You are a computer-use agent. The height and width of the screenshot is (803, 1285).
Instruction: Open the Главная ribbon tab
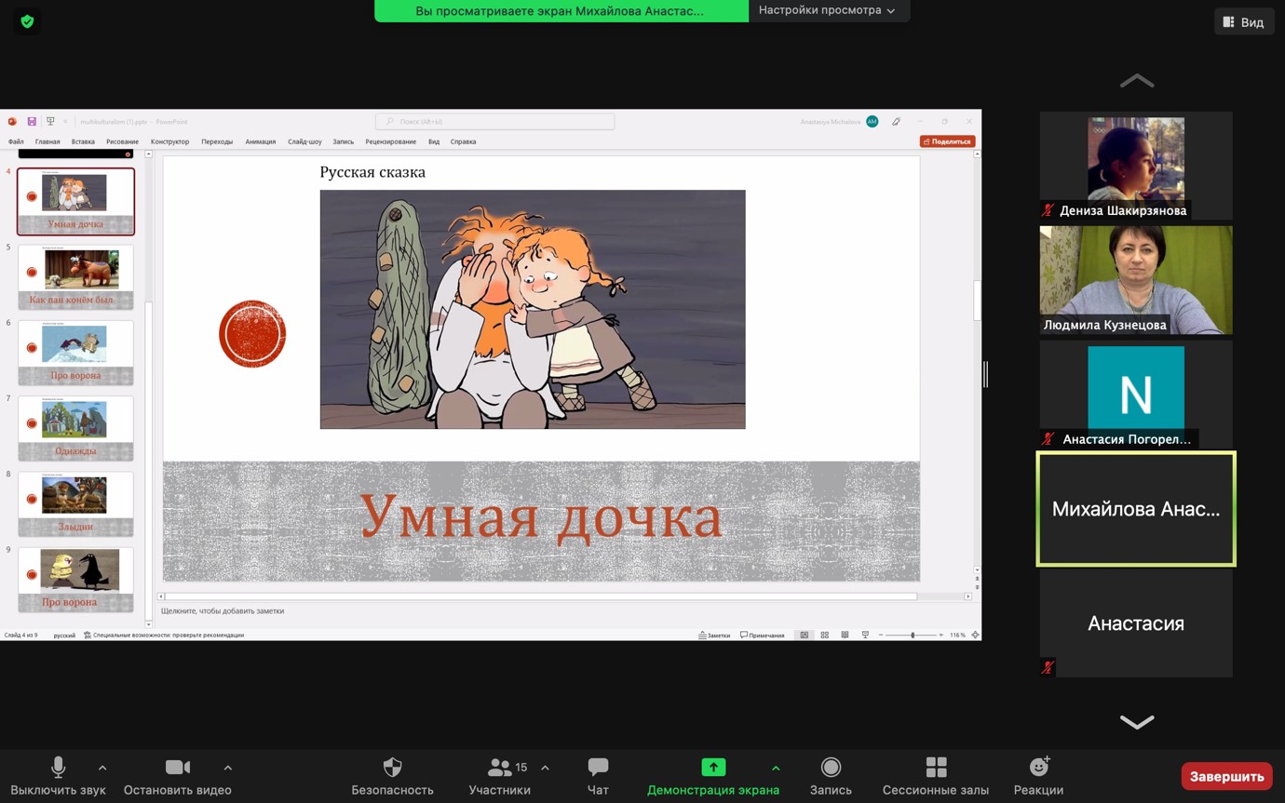pos(47,141)
